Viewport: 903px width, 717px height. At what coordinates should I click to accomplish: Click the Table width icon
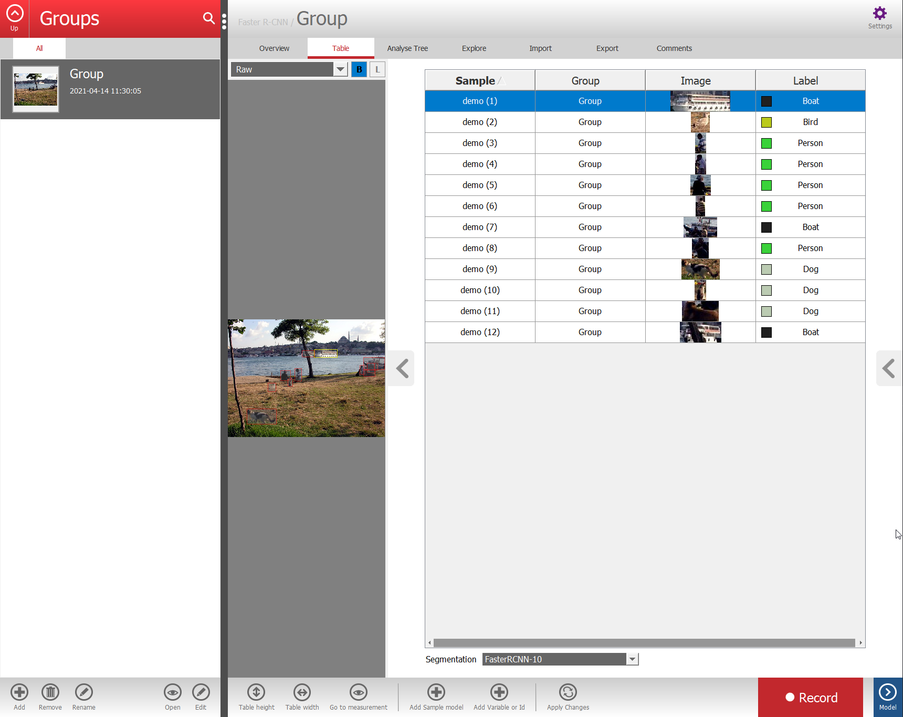pos(302,692)
